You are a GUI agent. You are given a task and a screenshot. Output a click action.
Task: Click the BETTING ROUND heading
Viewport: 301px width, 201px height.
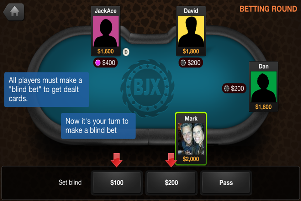268,9
